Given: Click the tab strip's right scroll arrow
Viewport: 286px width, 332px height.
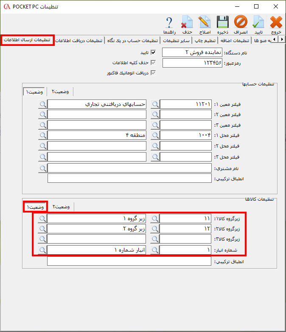Looking at the screenshot, I should pos(282,40).
